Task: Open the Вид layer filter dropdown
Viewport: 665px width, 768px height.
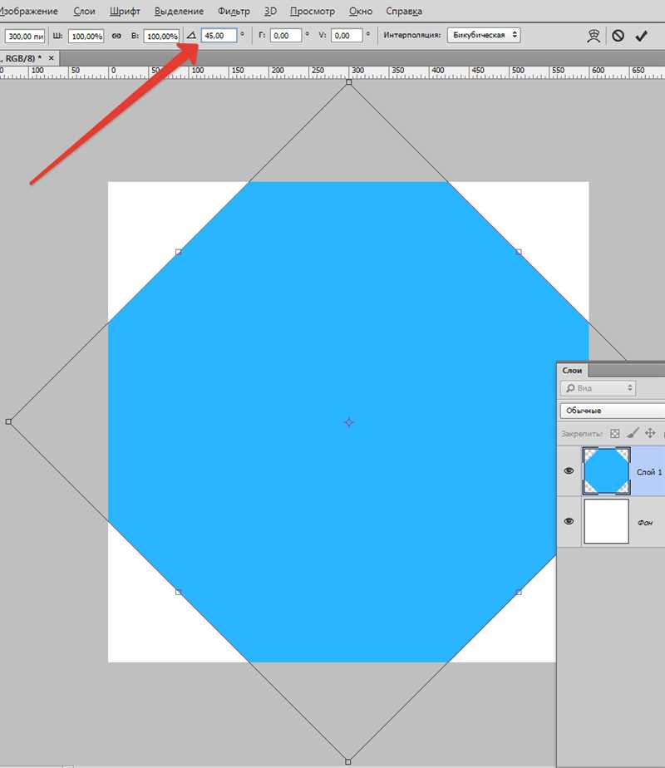Action: [x=598, y=388]
